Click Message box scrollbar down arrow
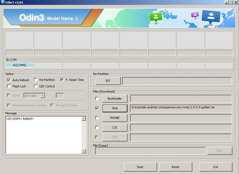Screen dimensions: 239x174 [84, 151]
